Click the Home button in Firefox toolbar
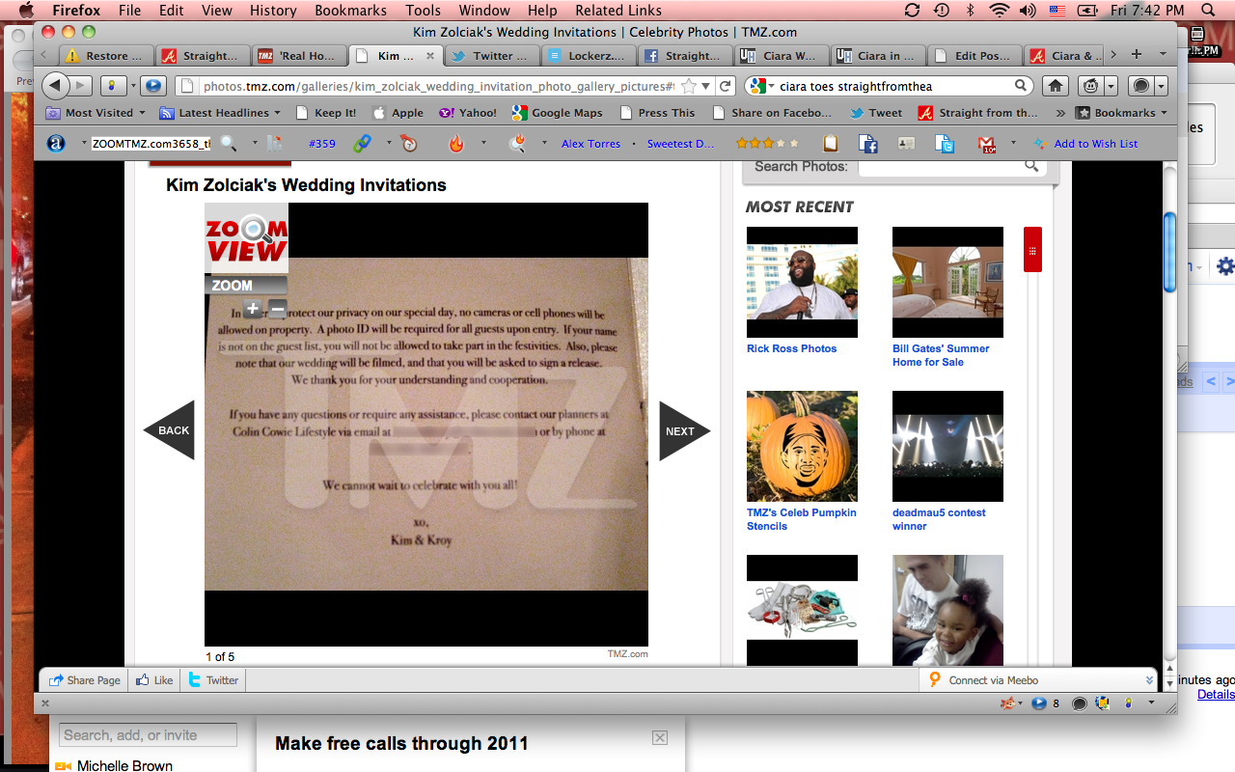Image resolution: width=1235 pixels, height=772 pixels. pyautogui.click(x=1056, y=86)
